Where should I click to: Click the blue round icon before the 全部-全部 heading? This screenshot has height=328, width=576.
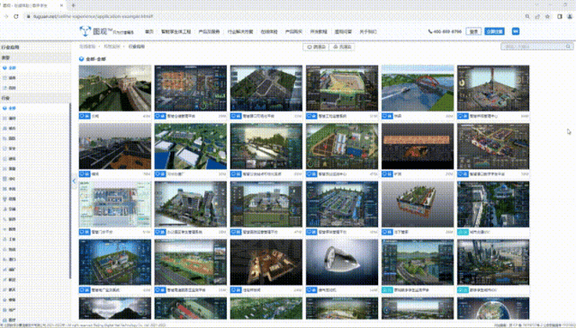pyautogui.click(x=81, y=58)
